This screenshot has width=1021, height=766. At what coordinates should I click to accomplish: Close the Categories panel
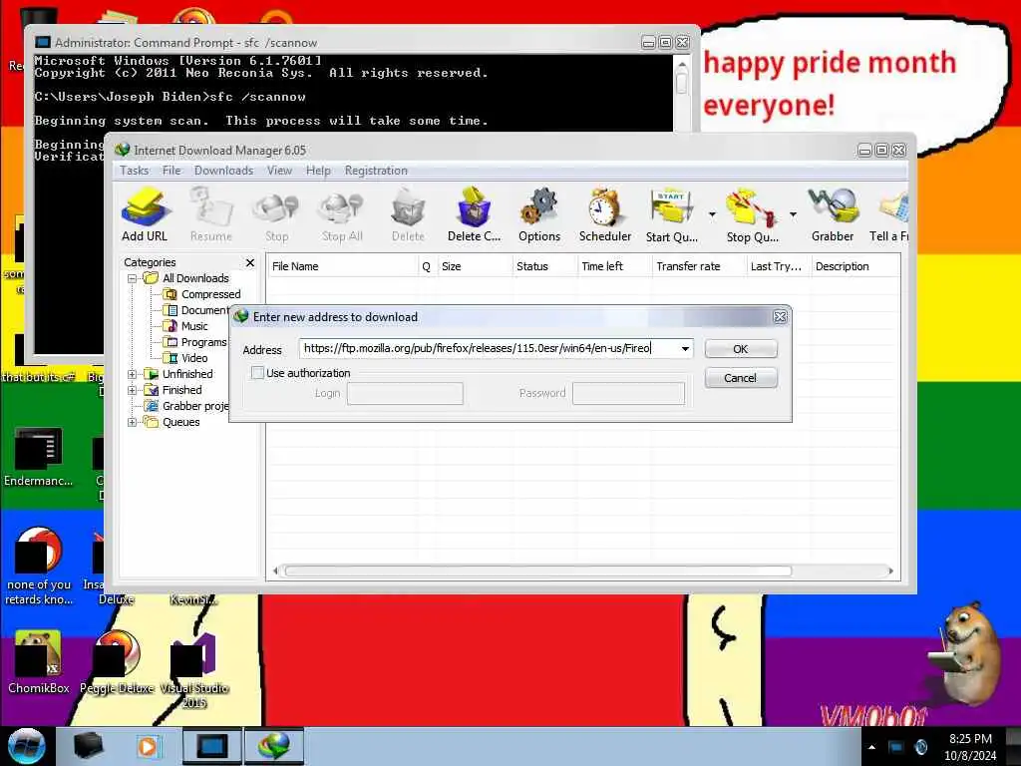click(x=250, y=262)
